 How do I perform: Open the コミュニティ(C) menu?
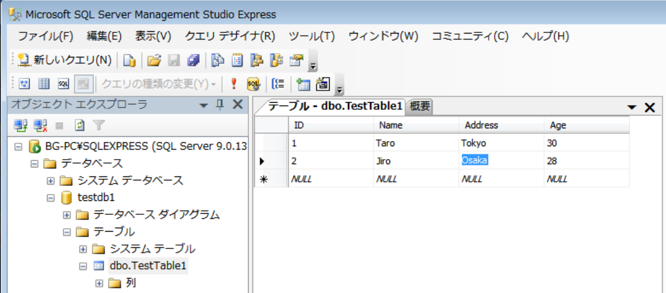(470, 36)
